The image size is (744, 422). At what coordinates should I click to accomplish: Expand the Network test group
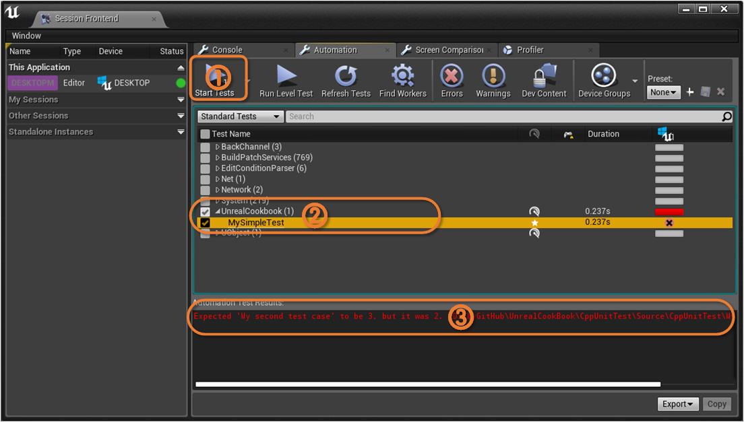coord(218,190)
